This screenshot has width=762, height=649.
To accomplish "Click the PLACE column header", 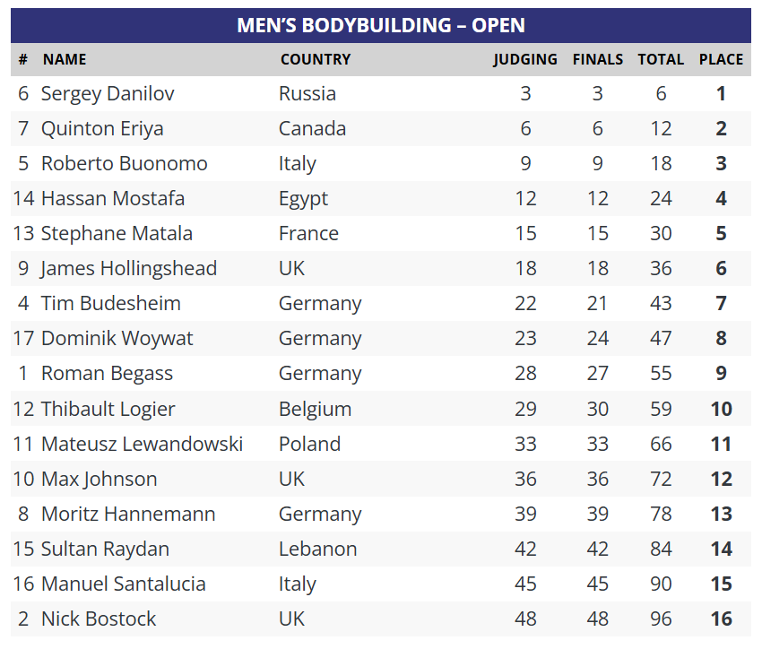I will click(x=721, y=59).
